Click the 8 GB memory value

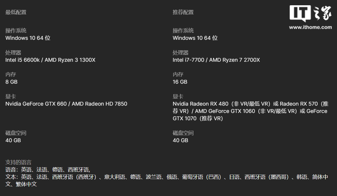point(11,82)
